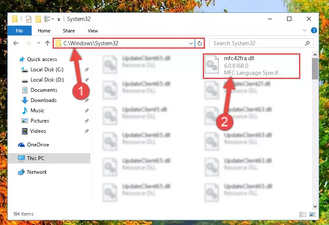This screenshot has height=225, width=329.
Task: Select OneDrive in navigation pane
Action: [x=33, y=145]
